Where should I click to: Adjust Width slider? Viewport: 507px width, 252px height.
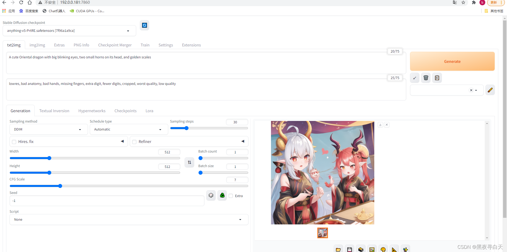click(95, 158)
